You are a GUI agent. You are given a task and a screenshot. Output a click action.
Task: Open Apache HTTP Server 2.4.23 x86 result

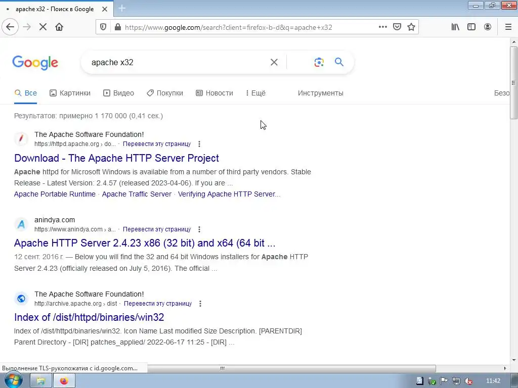coord(145,243)
